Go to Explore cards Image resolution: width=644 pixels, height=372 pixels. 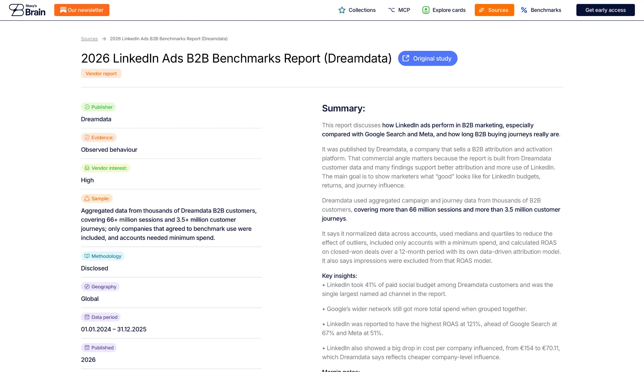click(x=444, y=10)
